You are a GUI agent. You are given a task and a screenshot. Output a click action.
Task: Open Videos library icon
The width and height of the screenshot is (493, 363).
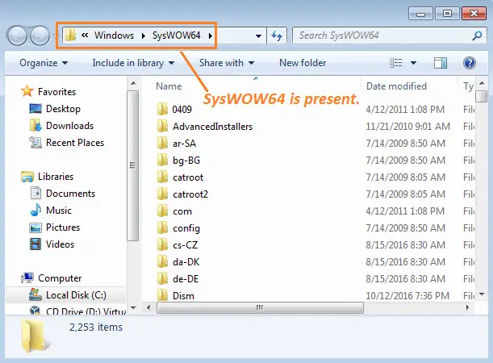tap(36, 244)
